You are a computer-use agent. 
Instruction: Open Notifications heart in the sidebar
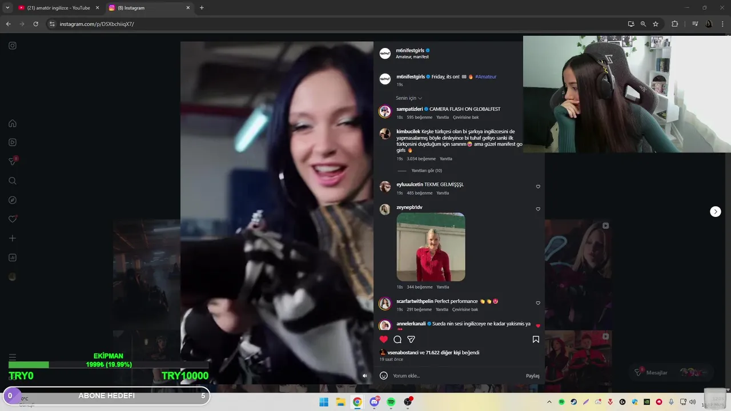point(13,219)
